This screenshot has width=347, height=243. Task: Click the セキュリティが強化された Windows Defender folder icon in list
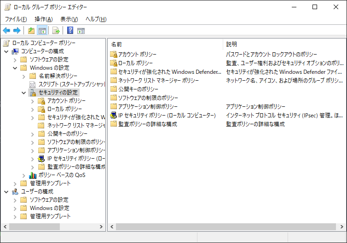pyautogui.click(x=114, y=72)
